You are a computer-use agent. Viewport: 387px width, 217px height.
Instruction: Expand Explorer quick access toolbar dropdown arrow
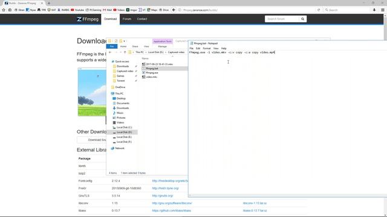pyautogui.click(x=125, y=41)
